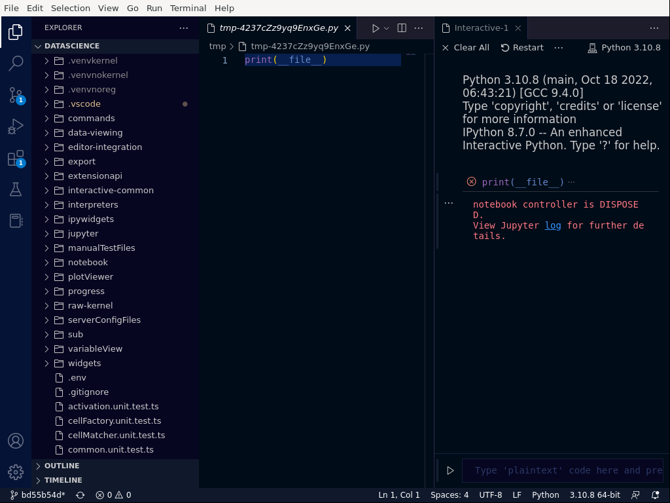
Task: Switch to the Interactive-1 tab
Action: [481, 28]
